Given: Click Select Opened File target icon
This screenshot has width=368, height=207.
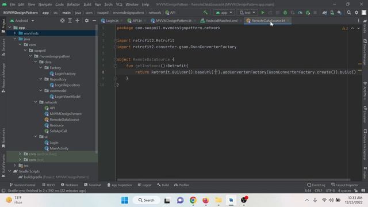Looking at the screenshot, I should tap(63, 21).
